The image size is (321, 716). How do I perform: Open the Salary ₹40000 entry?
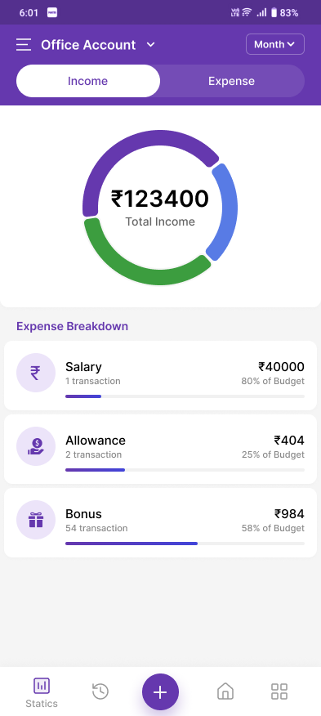pyautogui.click(x=160, y=375)
